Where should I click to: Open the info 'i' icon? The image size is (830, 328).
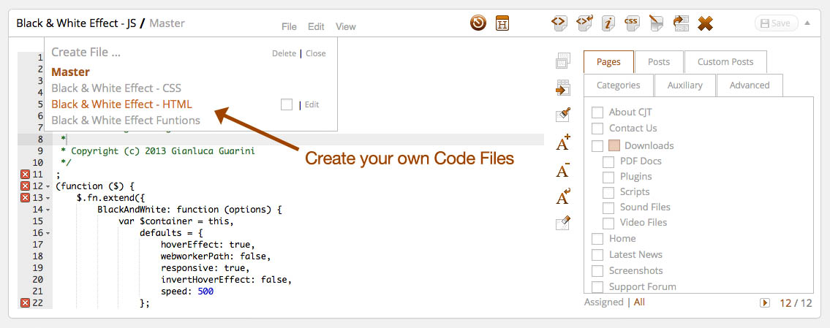pyautogui.click(x=608, y=23)
